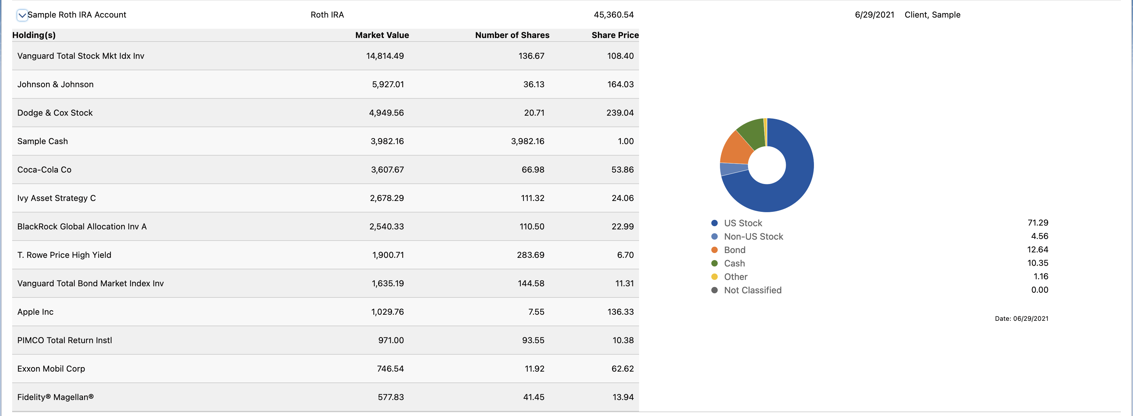The image size is (1133, 416).
Task: Select the Dodge & Cox Stock holding
Action: coord(55,113)
